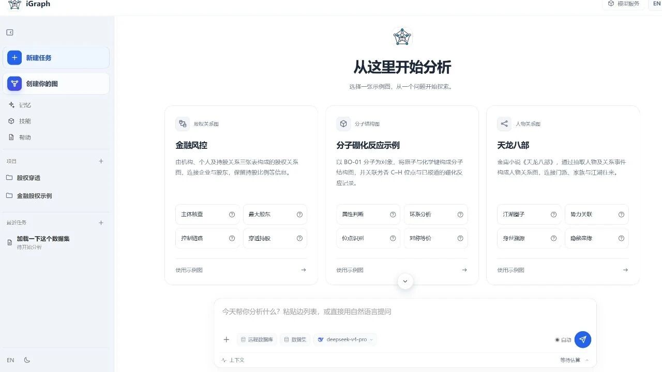The height and width of the screenshot is (372, 662).
Task: Expand the 等待估算 estimate panel
Action: pyautogui.click(x=574, y=360)
